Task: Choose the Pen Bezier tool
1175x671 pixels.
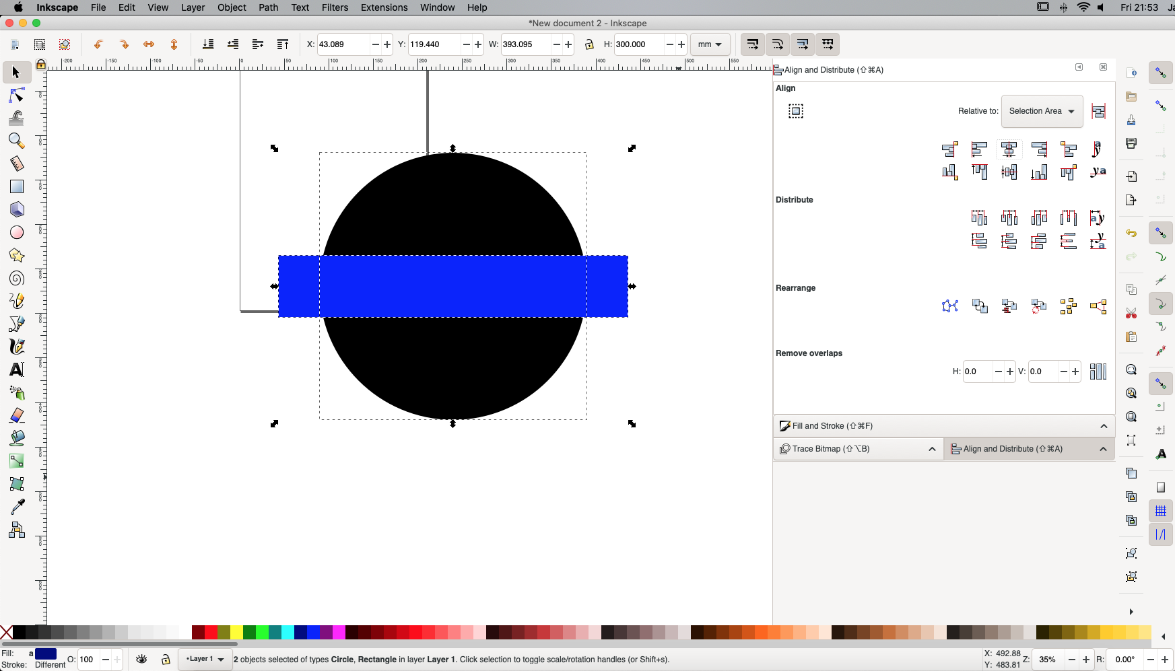Action: click(x=17, y=324)
